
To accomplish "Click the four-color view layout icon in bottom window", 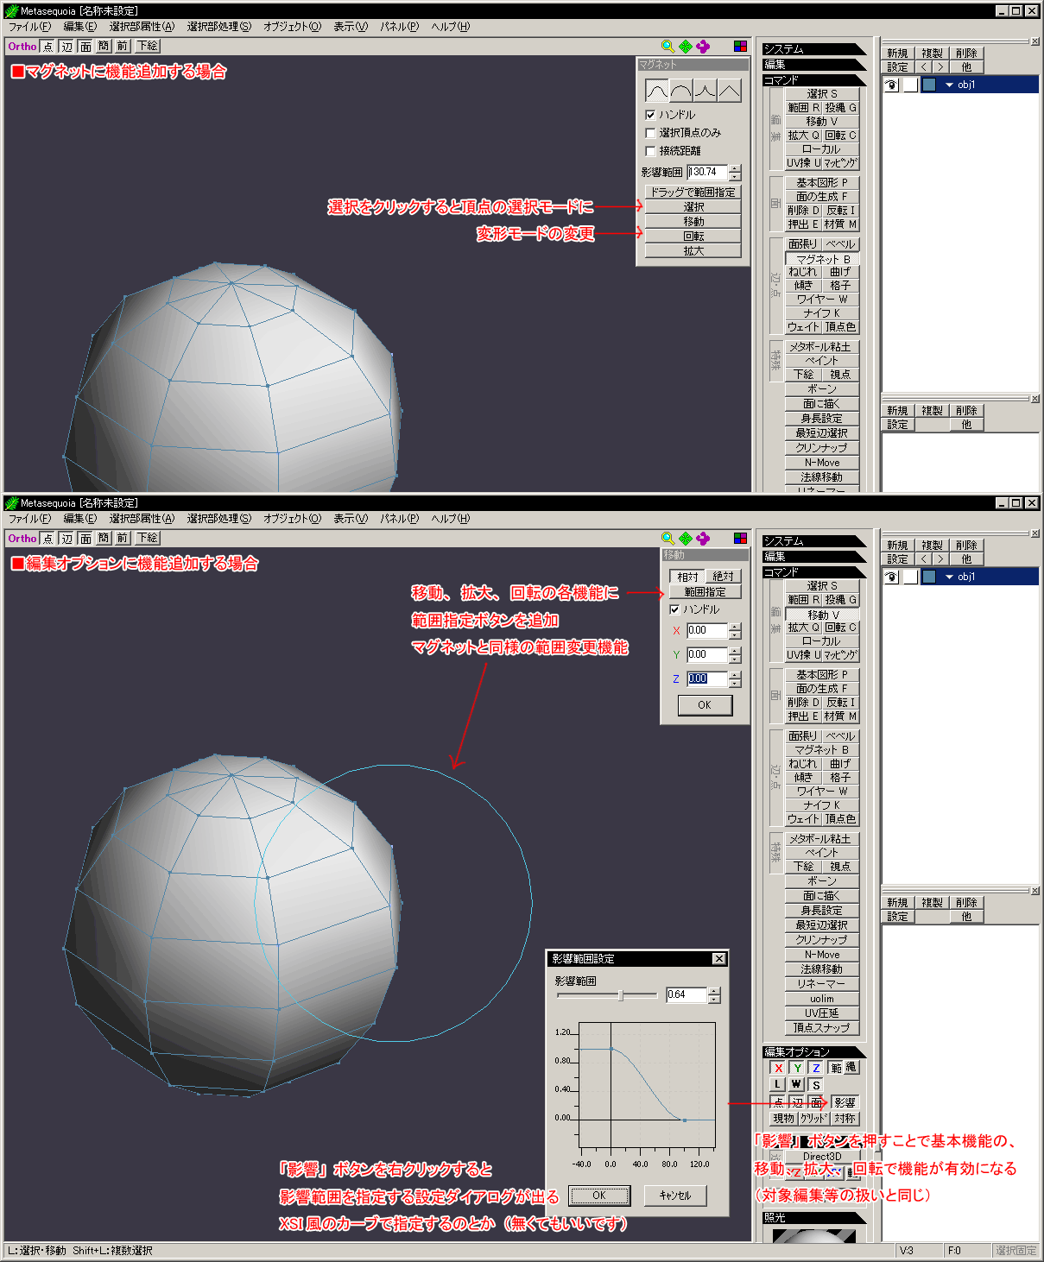I will coord(740,539).
